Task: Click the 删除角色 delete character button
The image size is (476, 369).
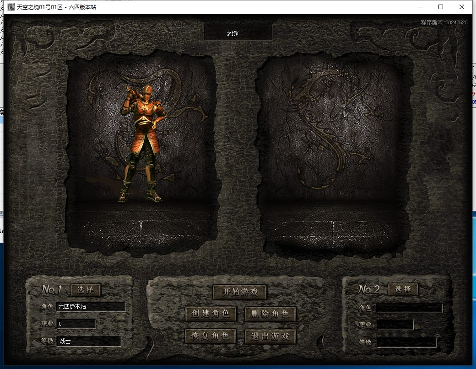Action: (270, 314)
